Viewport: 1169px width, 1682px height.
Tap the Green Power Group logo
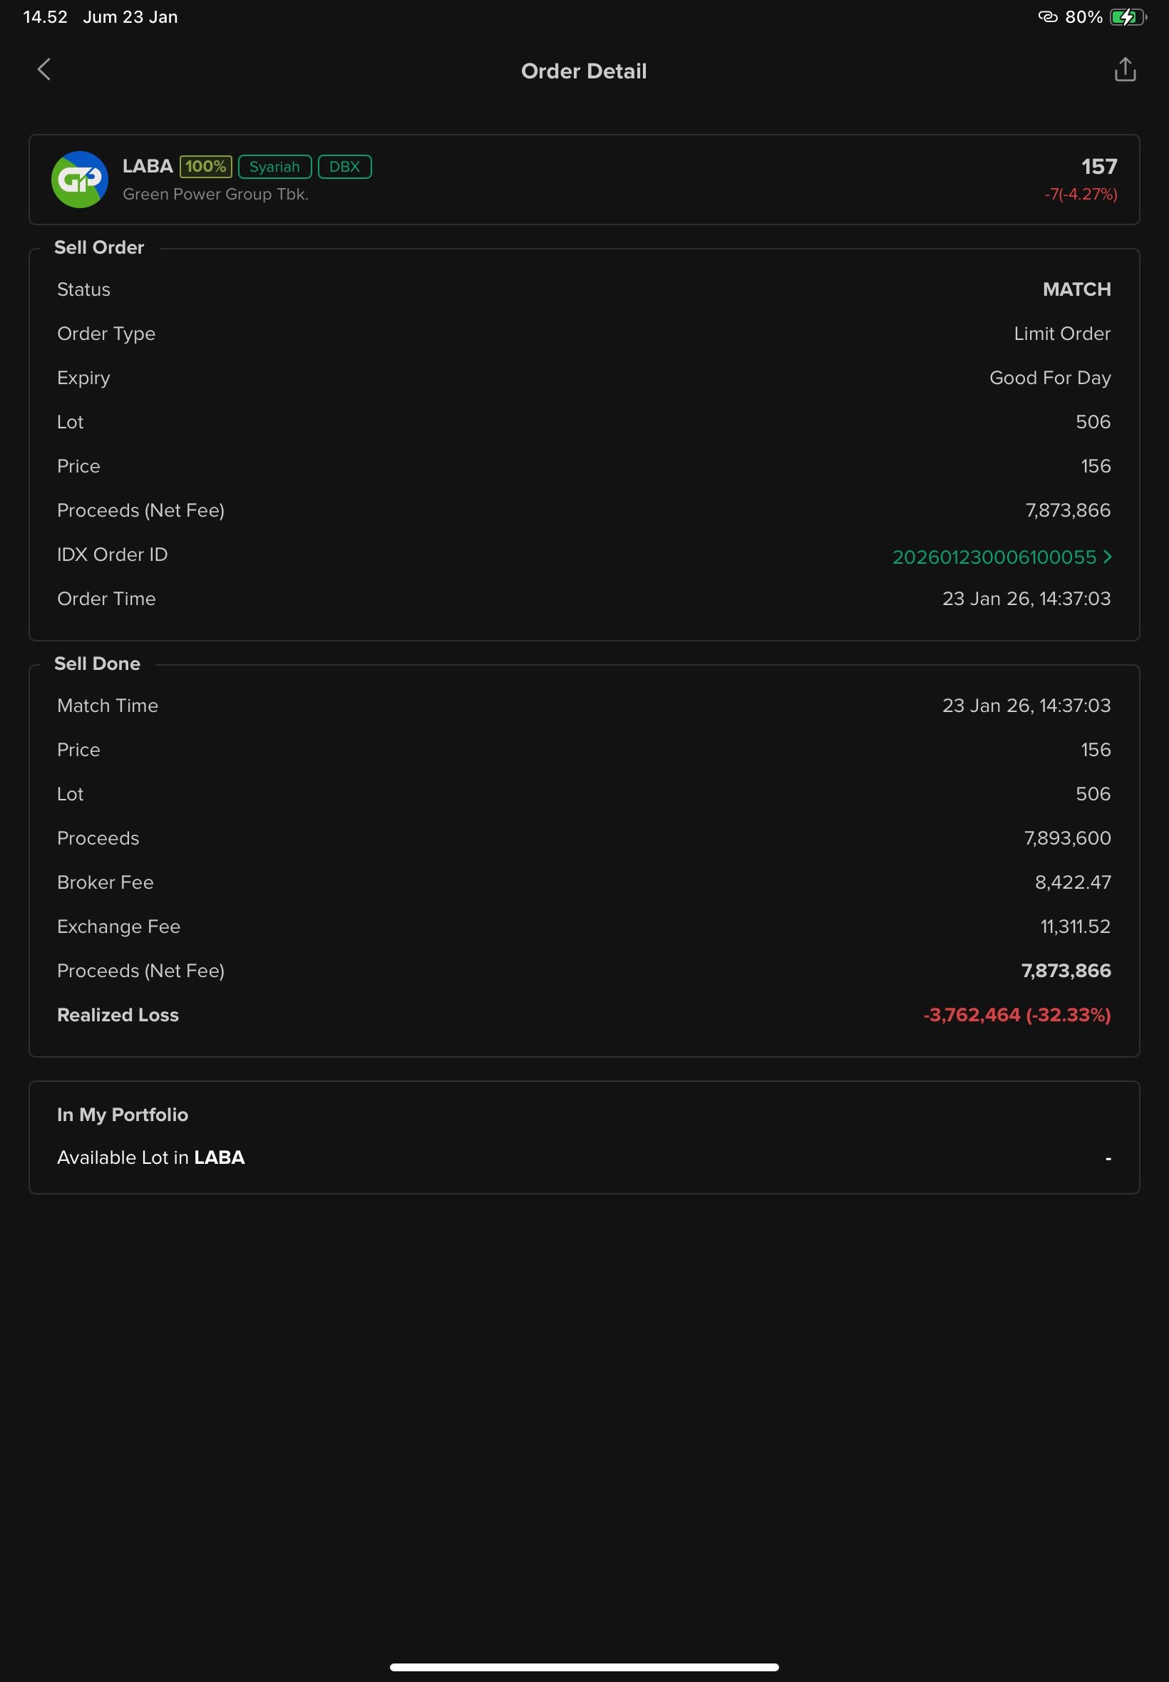80,180
